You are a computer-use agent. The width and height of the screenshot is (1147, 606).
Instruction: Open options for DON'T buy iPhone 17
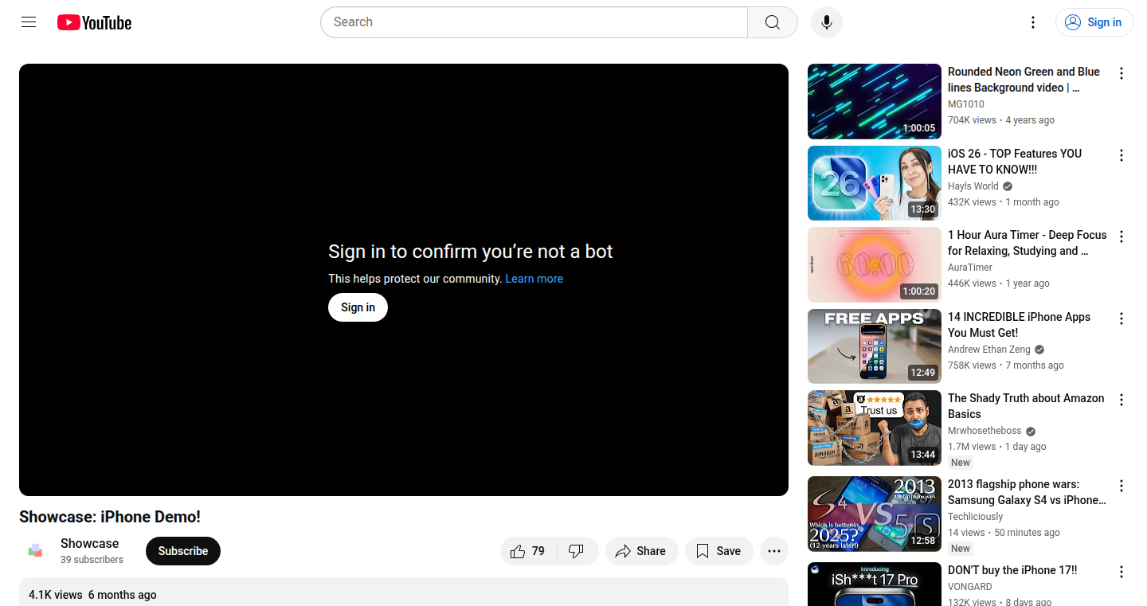coord(1122,572)
